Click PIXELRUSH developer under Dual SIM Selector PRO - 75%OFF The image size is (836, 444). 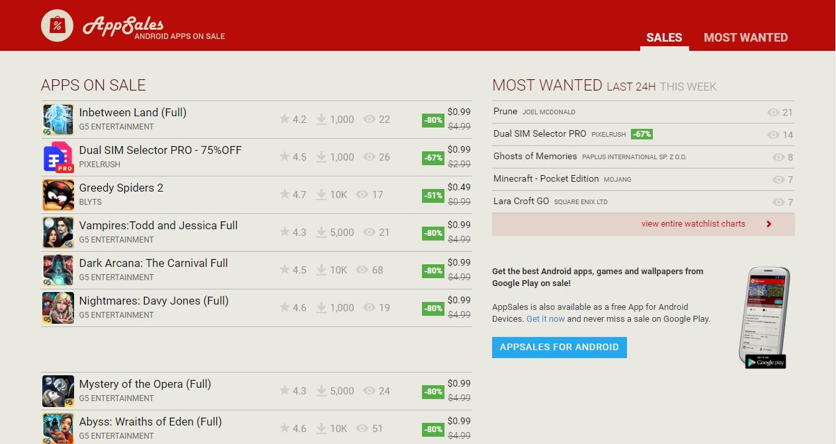point(99,165)
